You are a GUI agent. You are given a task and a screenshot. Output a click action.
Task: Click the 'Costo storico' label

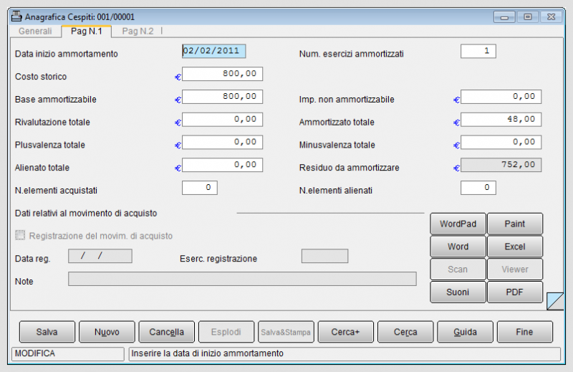(x=41, y=77)
